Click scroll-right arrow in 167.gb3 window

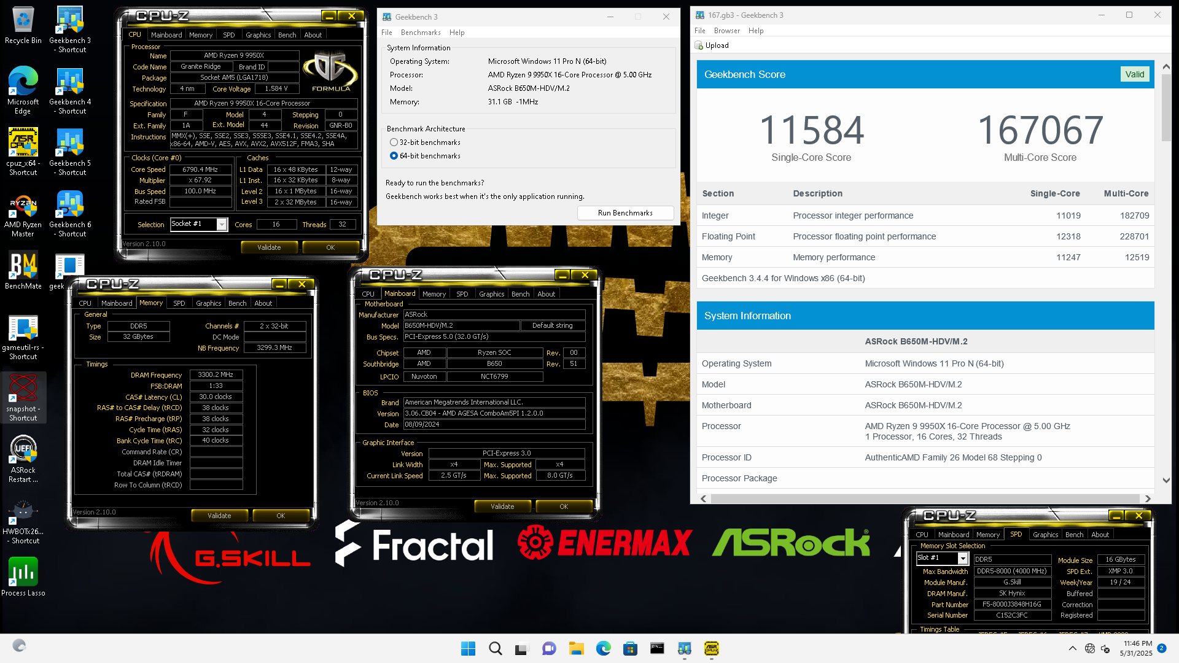(1148, 498)
